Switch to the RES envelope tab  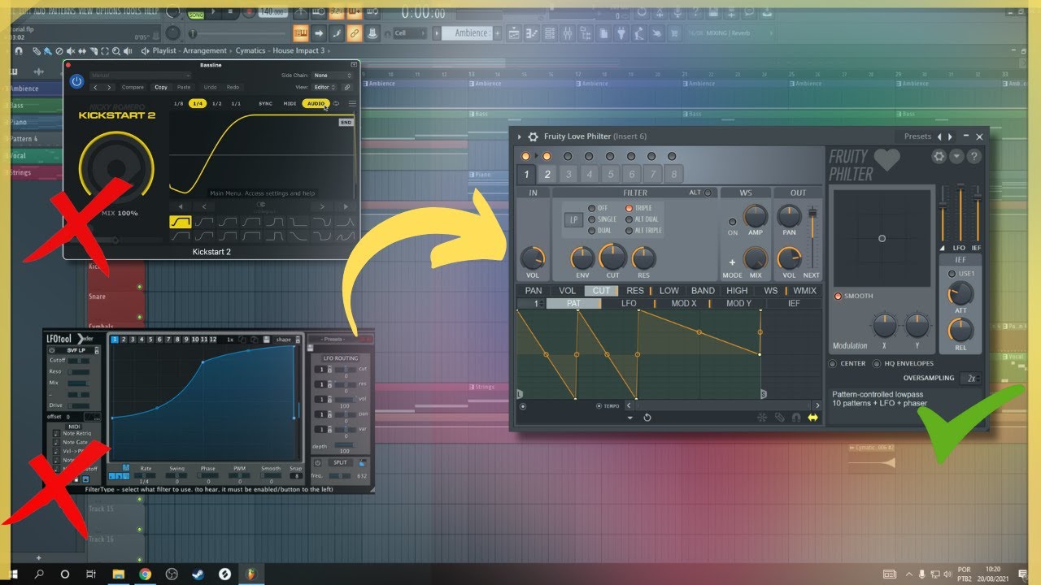635,290
